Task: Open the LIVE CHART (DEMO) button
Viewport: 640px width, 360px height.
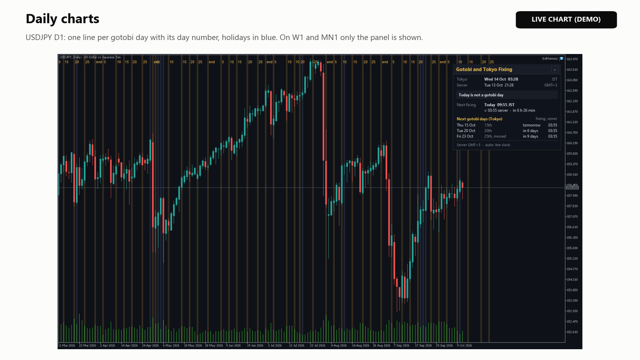Action: click(x=566, y=20)
